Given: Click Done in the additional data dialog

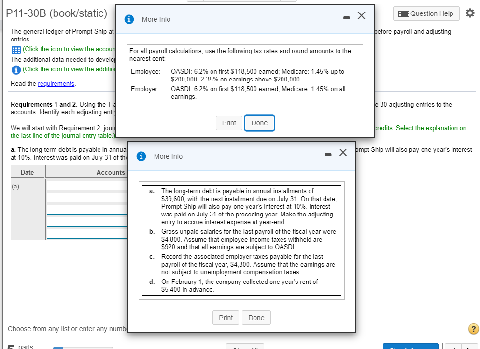Looking at the screenshot, I should pos(256,318).
